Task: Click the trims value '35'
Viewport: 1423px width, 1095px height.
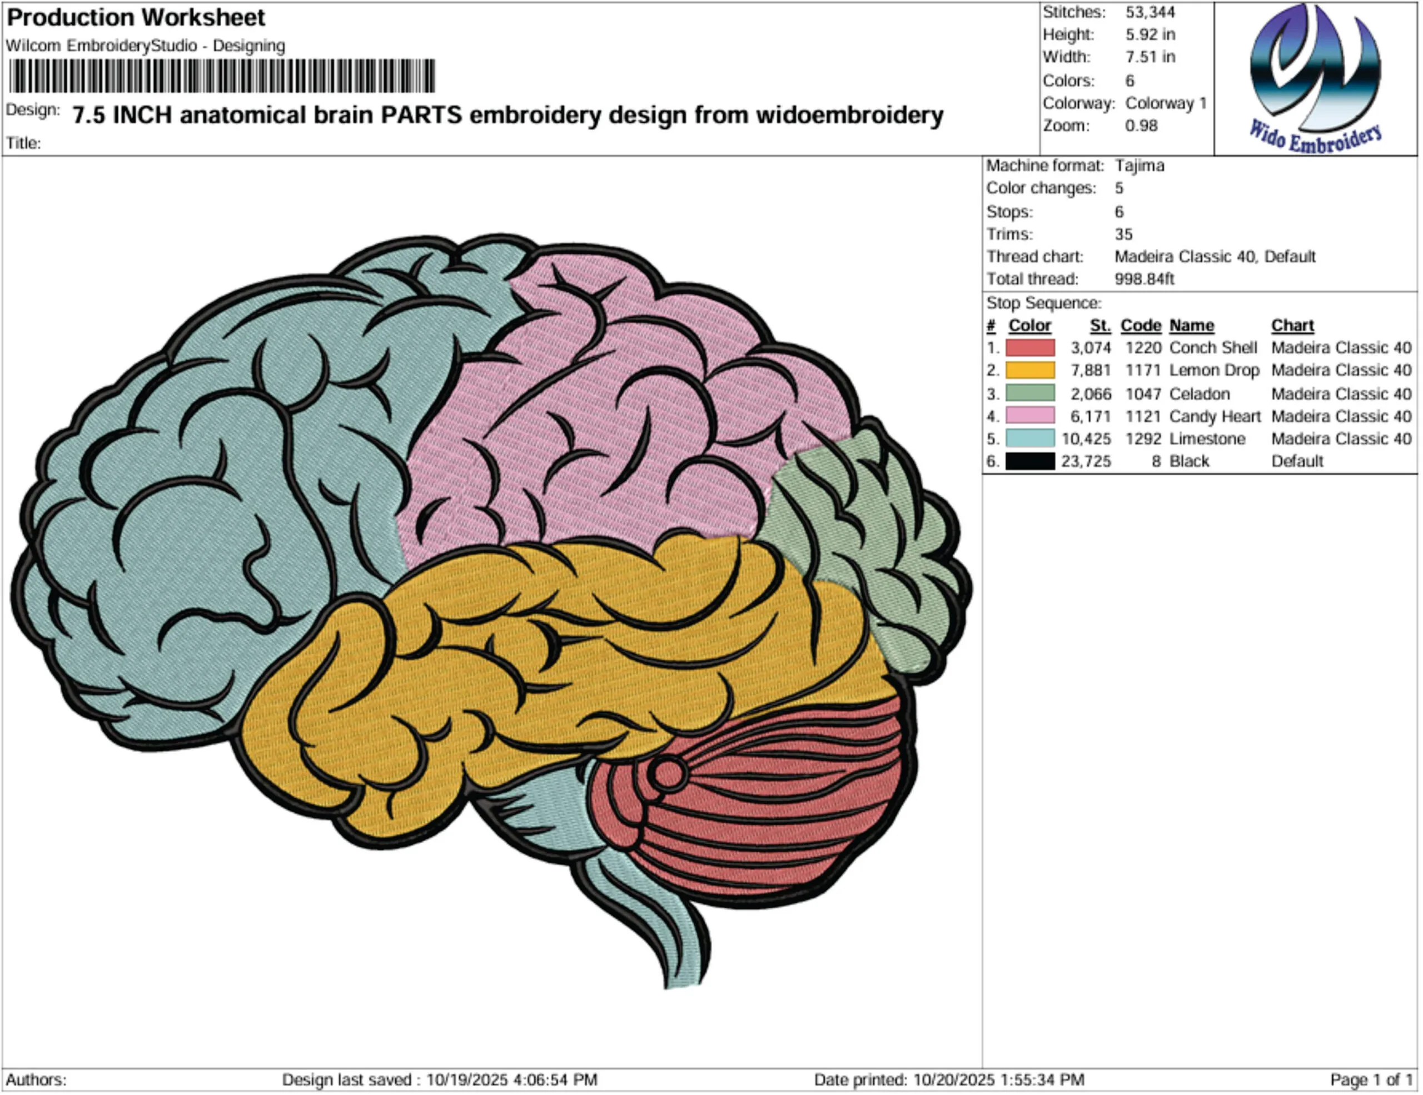Action: pyautogui.click(x=1123, y=234)
